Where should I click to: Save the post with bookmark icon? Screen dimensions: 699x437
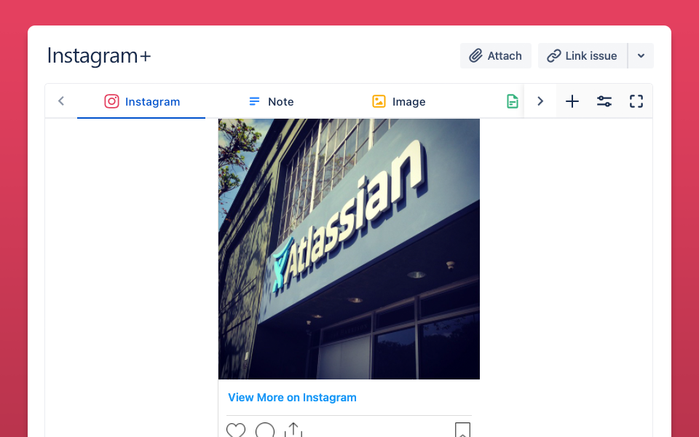coord(463,430)
